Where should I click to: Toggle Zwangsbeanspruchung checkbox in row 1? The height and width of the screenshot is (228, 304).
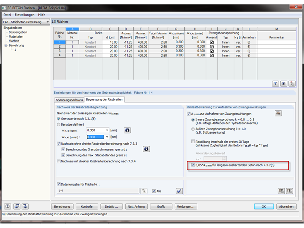(x=212, y=42)
